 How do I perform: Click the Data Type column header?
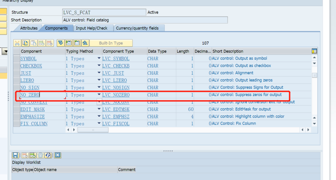(162, 51)
